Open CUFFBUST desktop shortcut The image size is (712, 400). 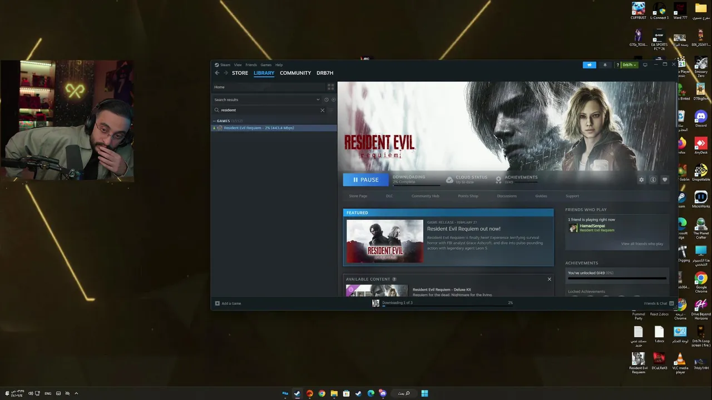pyautogui.click(x=638, y=11)
